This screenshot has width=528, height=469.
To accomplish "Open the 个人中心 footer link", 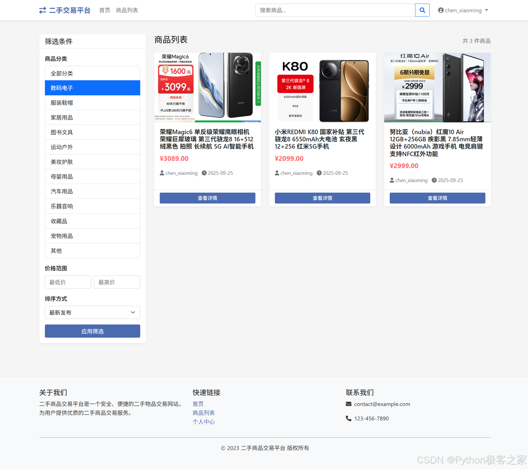I will 203,422.
